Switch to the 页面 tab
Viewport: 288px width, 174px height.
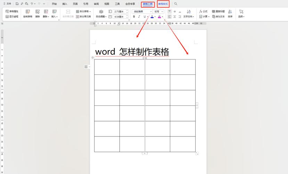[x=75, y=4]
